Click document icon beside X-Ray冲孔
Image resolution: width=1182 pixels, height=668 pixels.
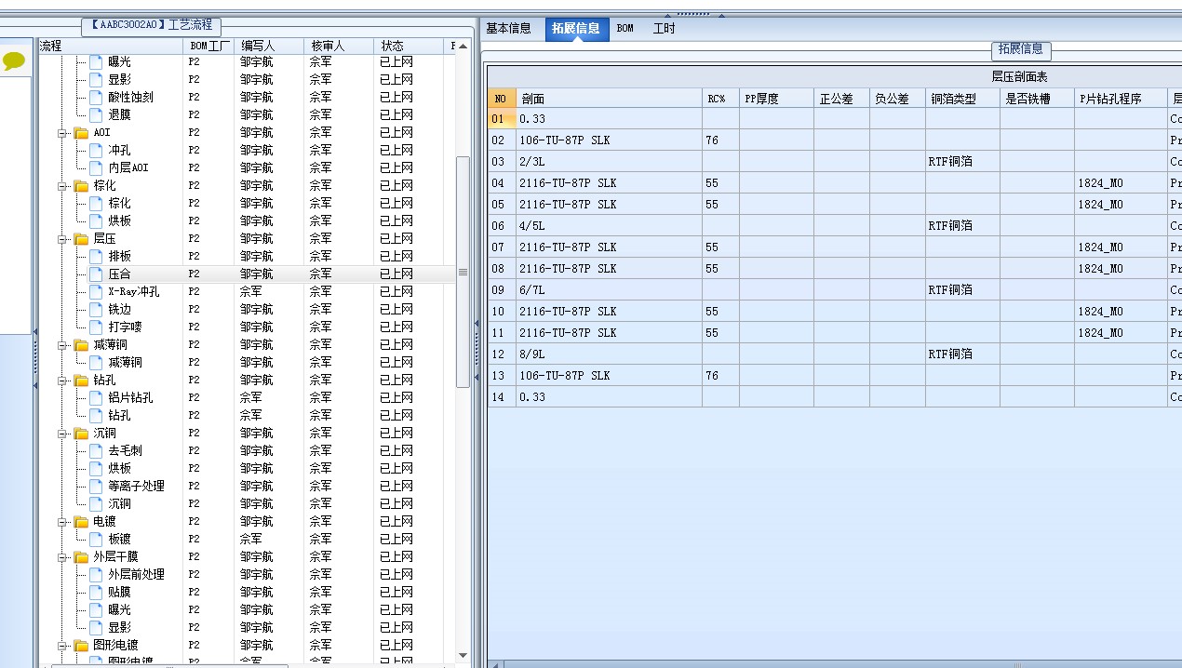(96, 292)
